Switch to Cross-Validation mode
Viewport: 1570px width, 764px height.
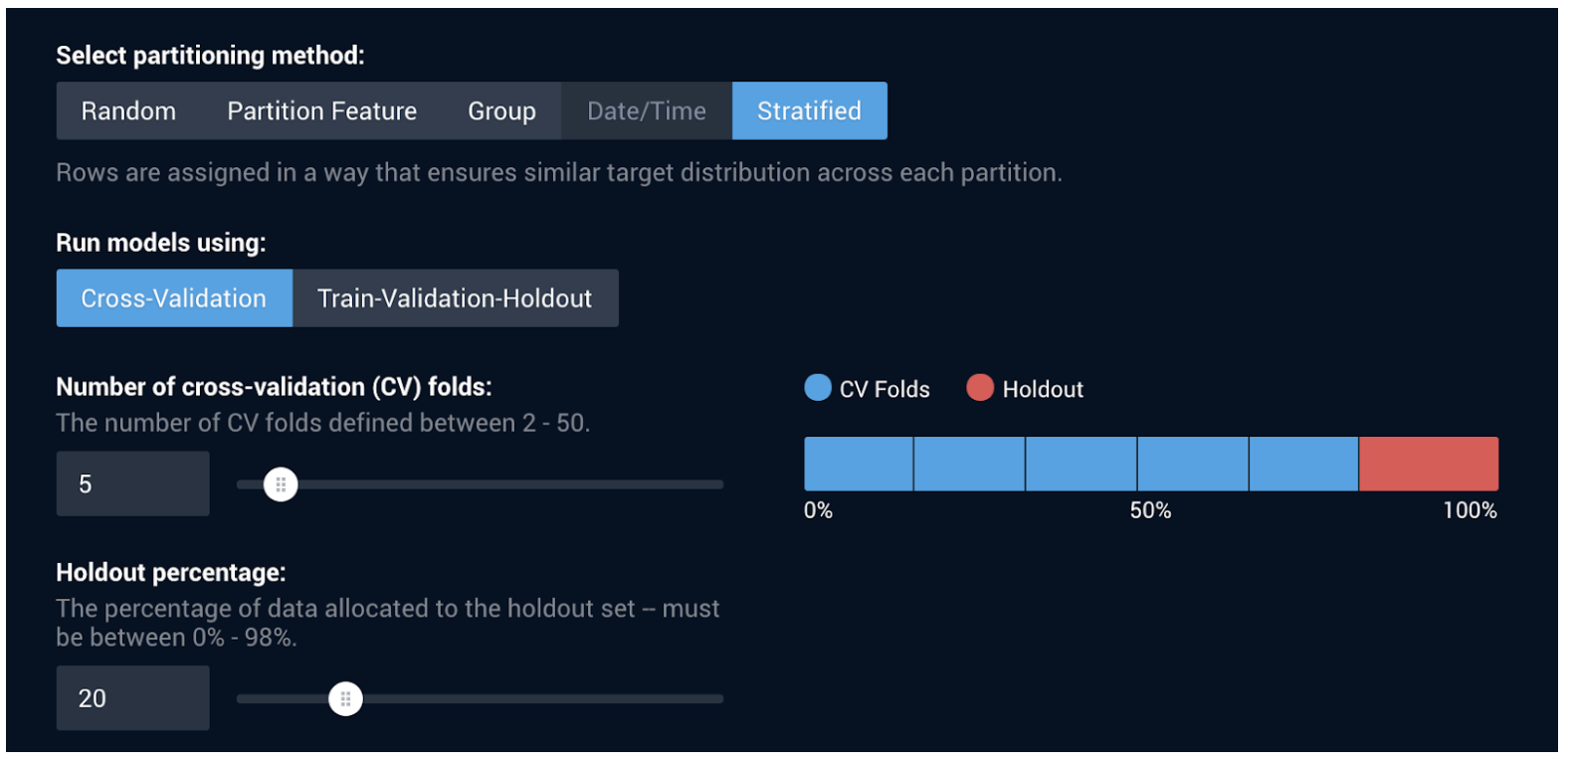174,297
